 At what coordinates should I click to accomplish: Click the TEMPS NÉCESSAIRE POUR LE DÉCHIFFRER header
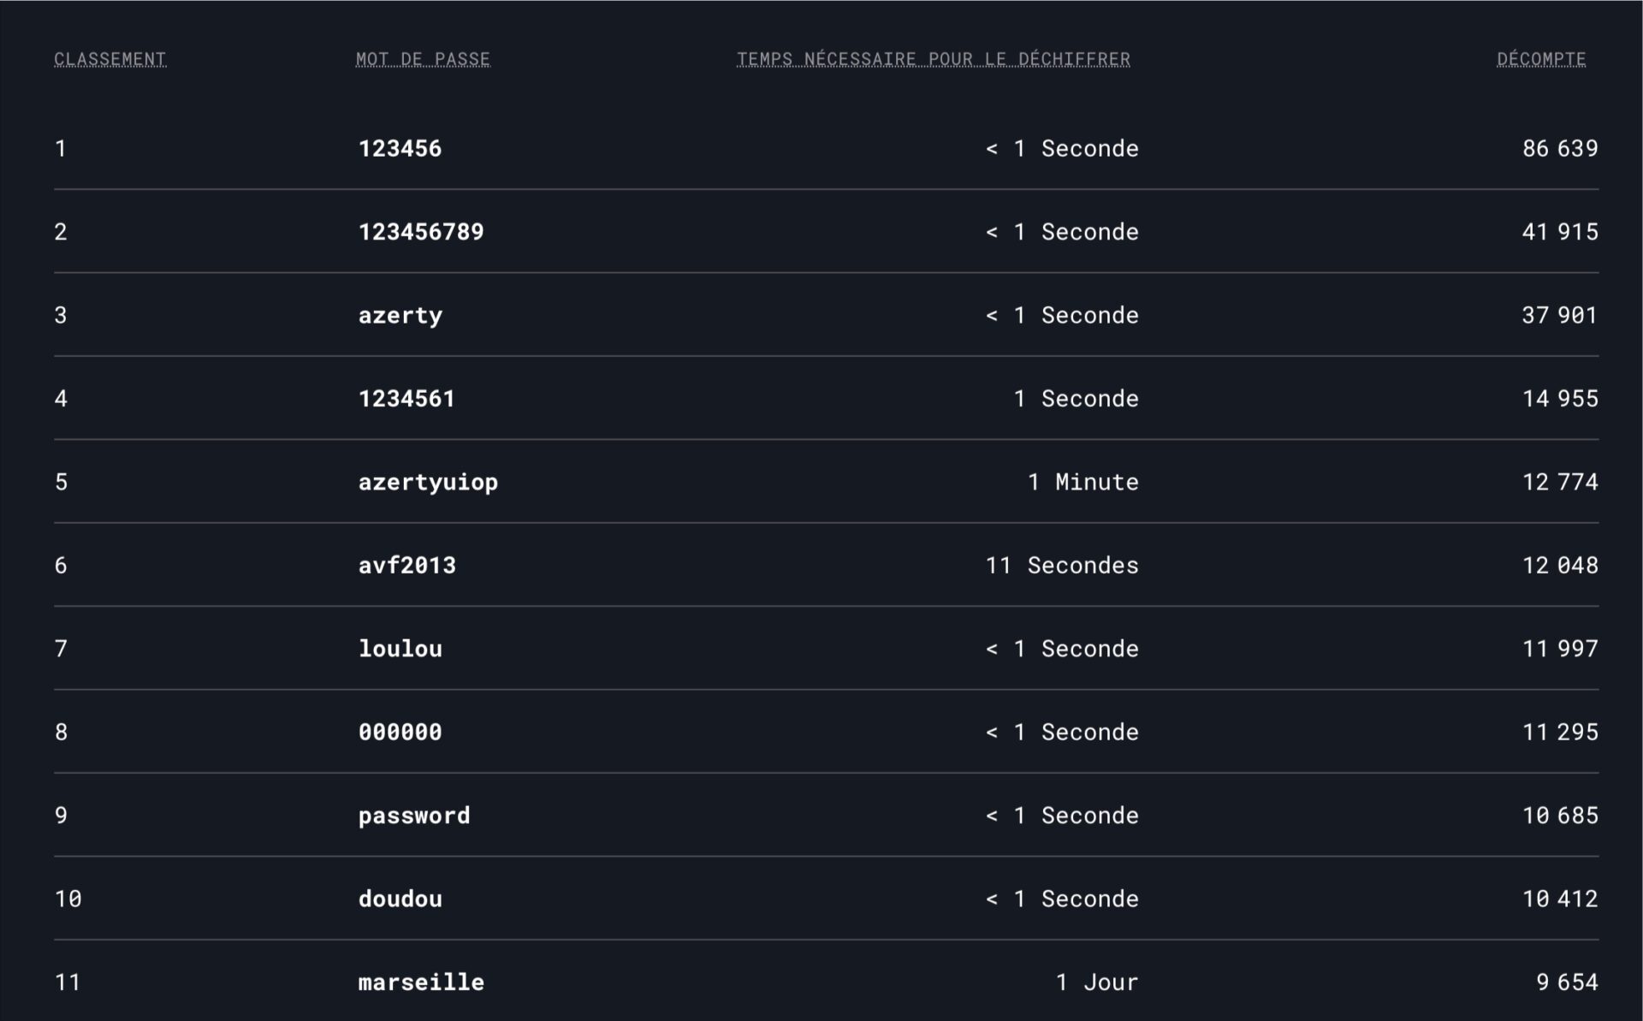934,59
